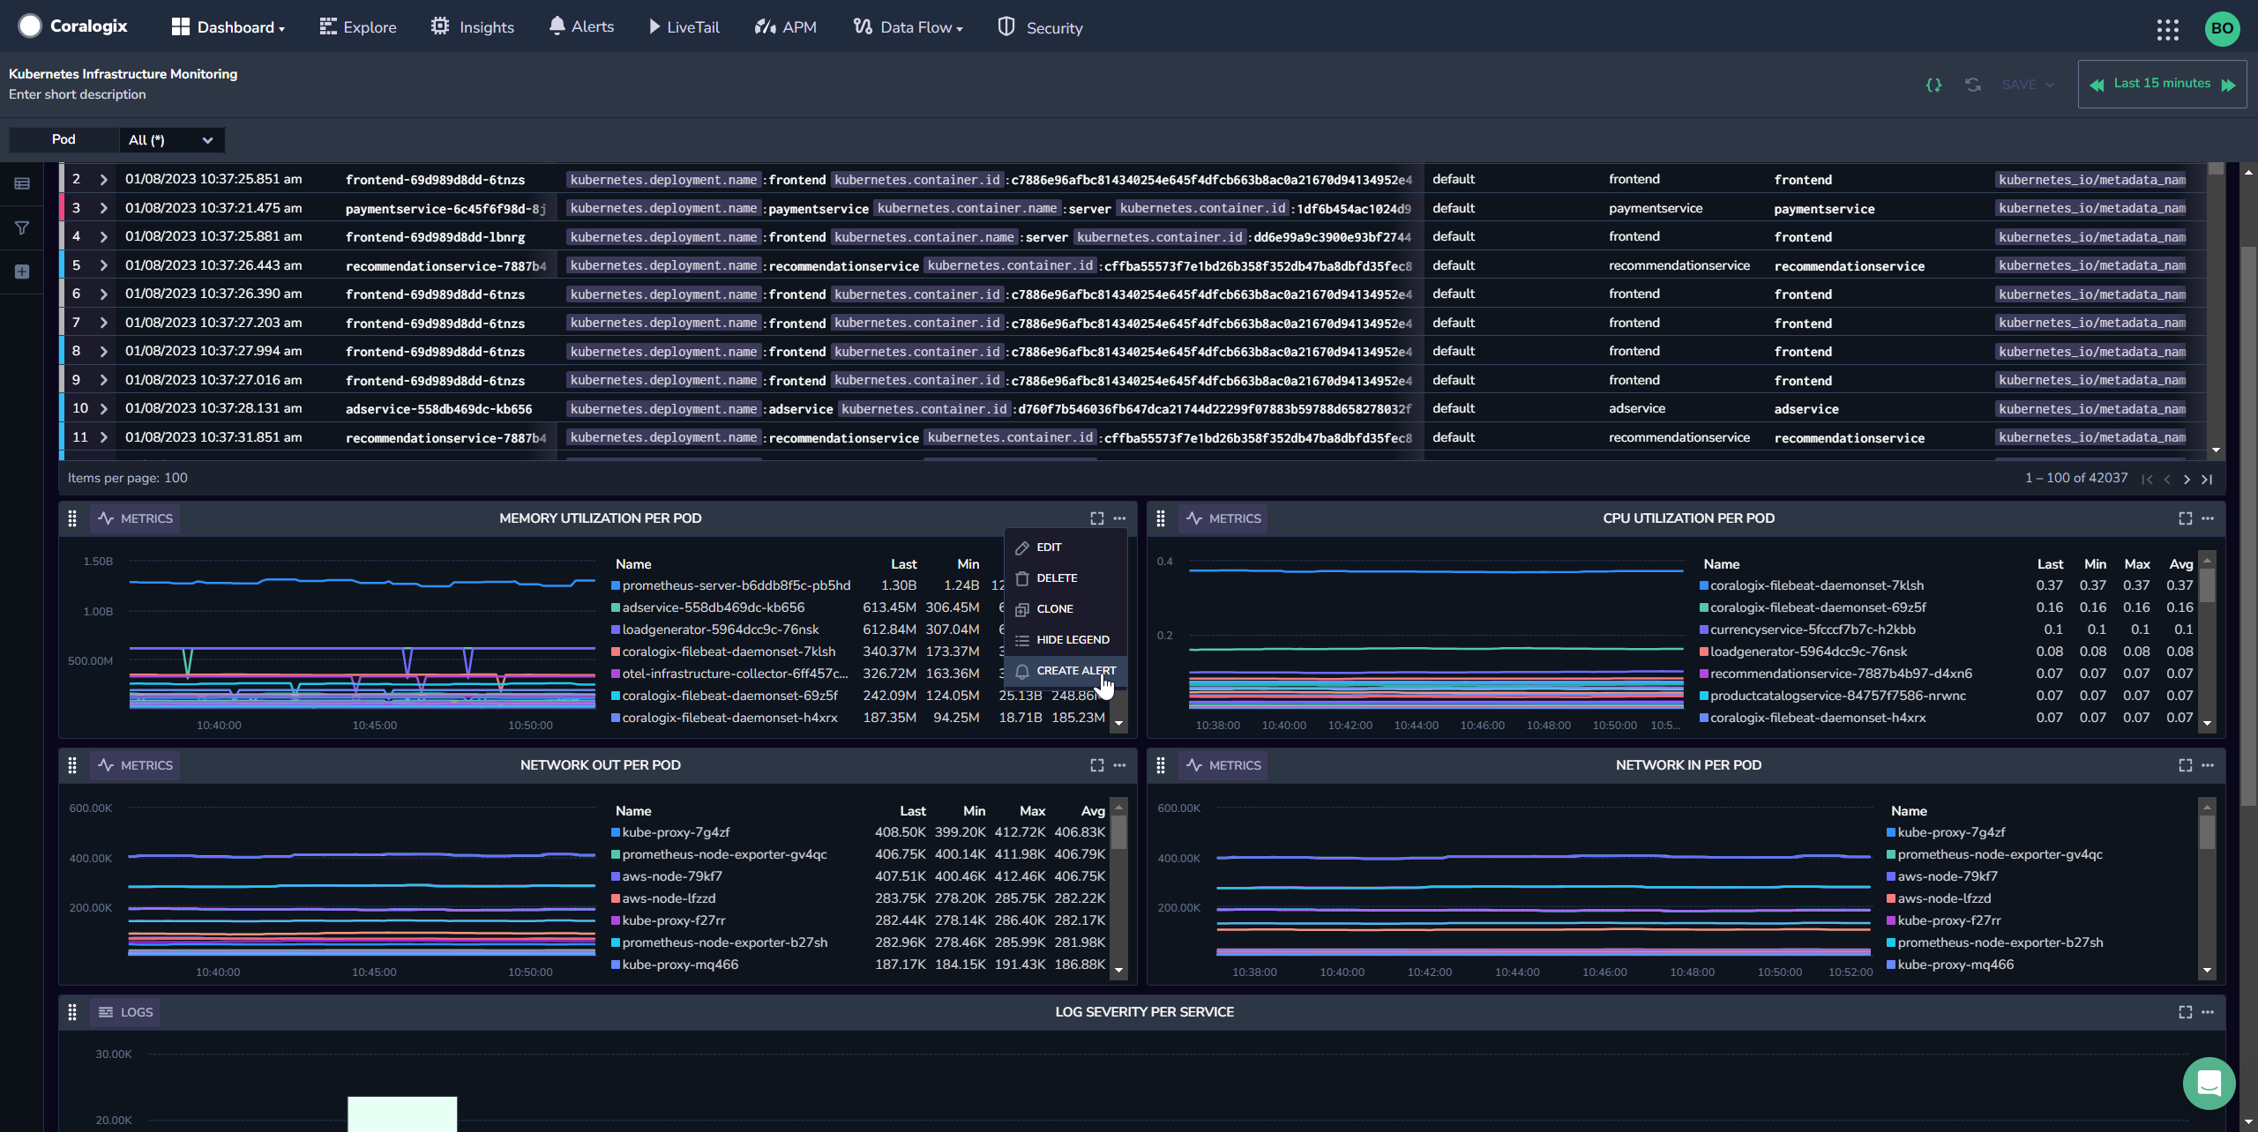The image size is (2258, 1132).
Task: Open Security section
Action: pos(1040,27)
